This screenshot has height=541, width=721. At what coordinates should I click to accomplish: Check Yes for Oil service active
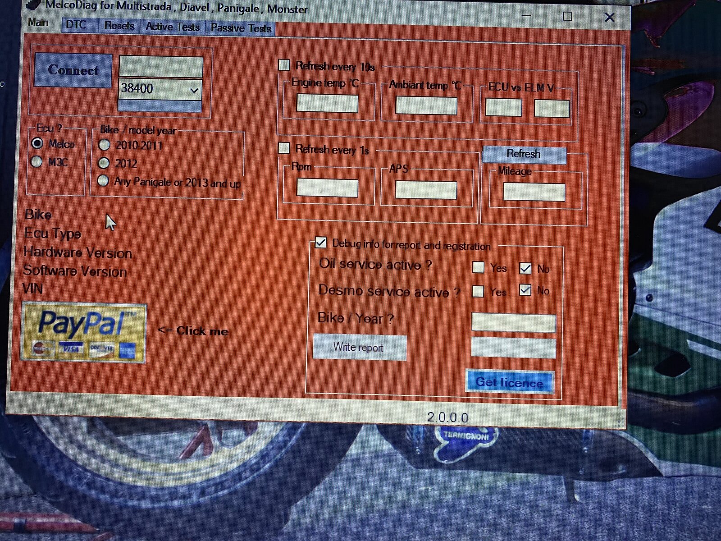(x=478, y=268)
